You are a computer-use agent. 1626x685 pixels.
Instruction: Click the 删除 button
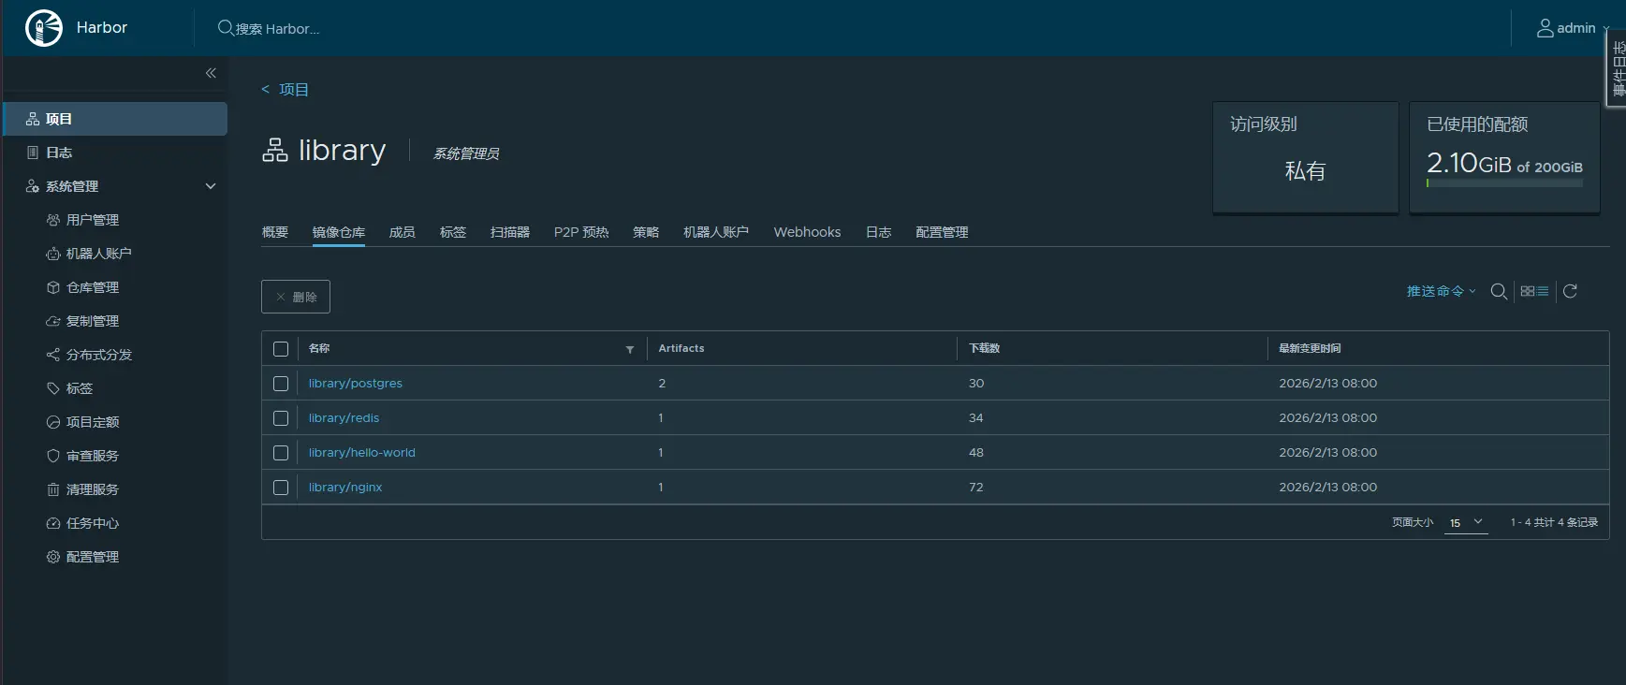coord(296,297)
